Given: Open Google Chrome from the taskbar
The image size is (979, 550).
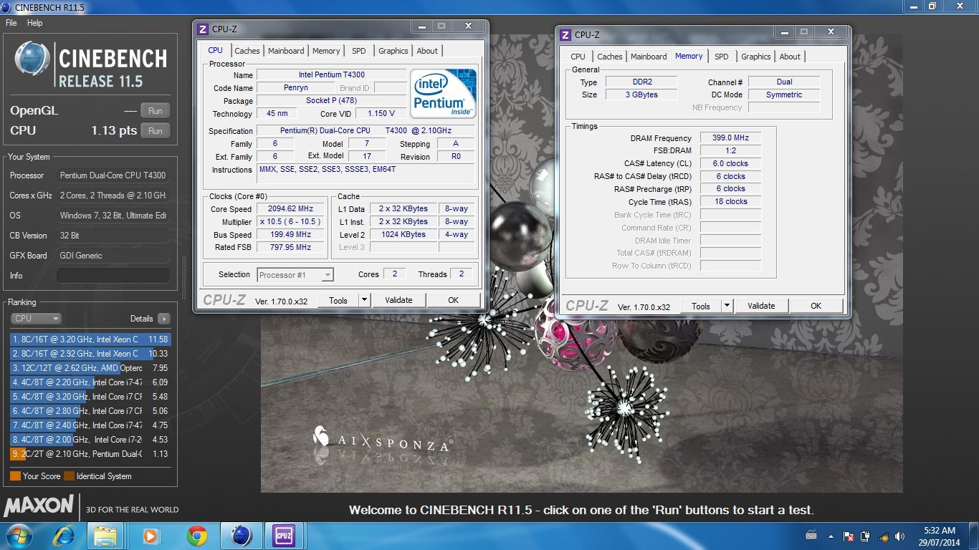Looking at the screenshot, I should pyautogui.click(x=197, y=536).
